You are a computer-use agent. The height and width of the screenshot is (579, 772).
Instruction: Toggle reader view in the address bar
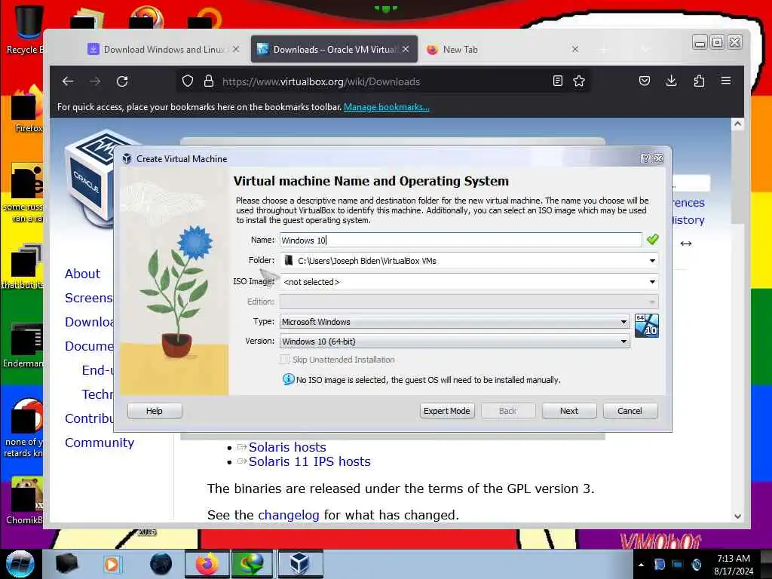click(x=557, y=81)
